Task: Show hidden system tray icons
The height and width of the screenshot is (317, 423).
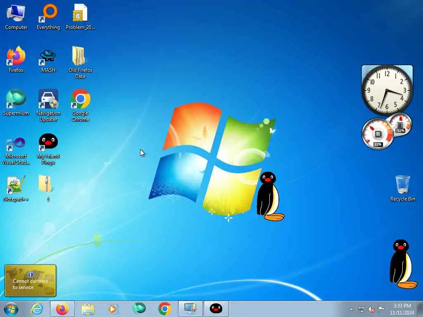Action: click(351, 309)
